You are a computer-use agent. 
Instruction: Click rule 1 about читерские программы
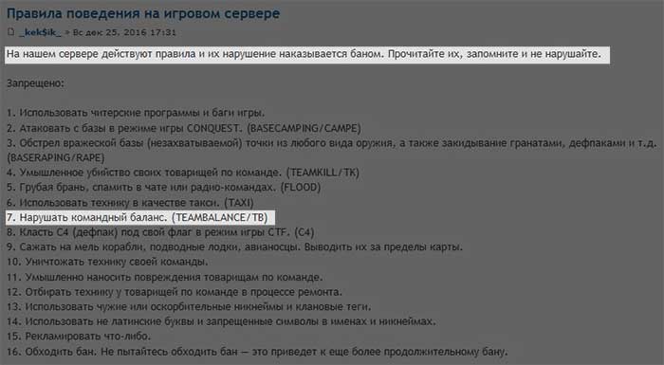point(136,113)
